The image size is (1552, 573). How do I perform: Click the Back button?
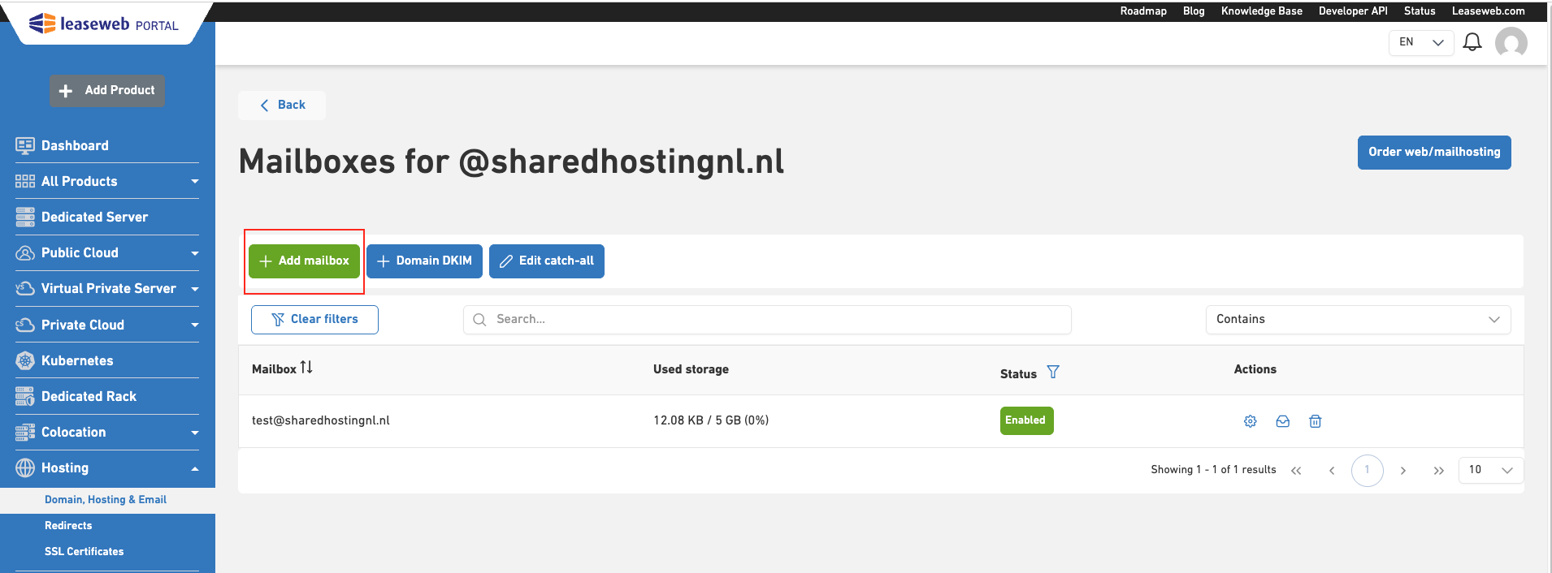point(282,106)
